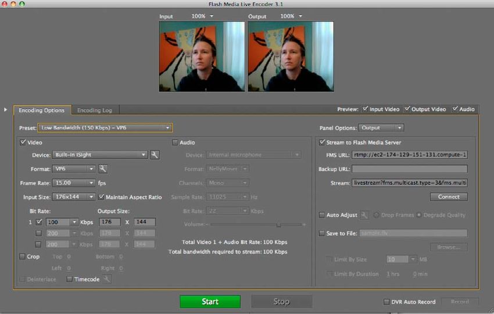Collapse panel with left disclosure triangle
Image resolution: width=494 pixels, height=314 pixels.
pos(5,110)
